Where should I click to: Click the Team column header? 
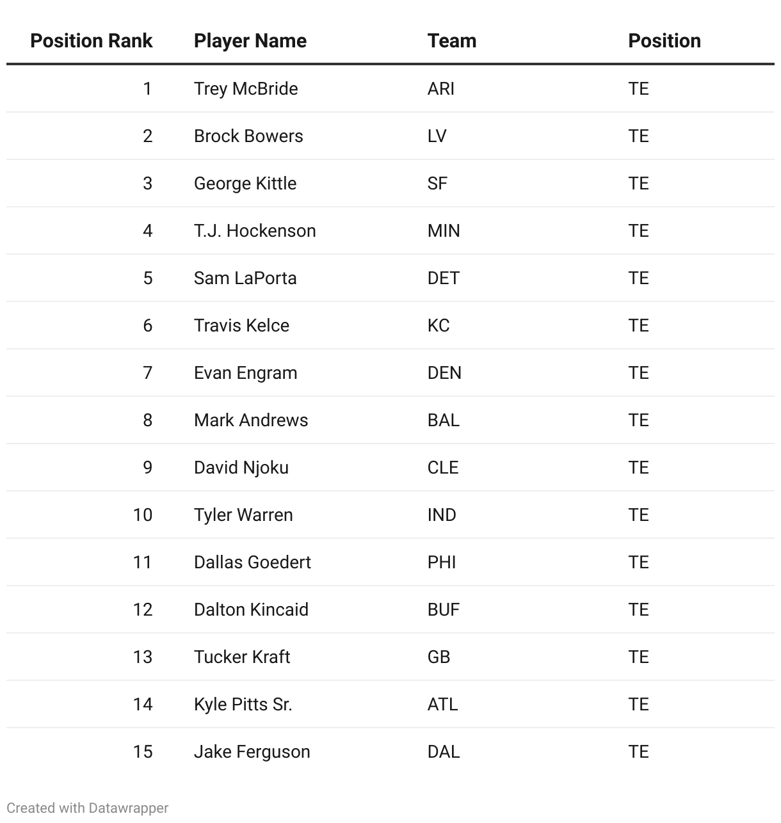pos(451,41)
